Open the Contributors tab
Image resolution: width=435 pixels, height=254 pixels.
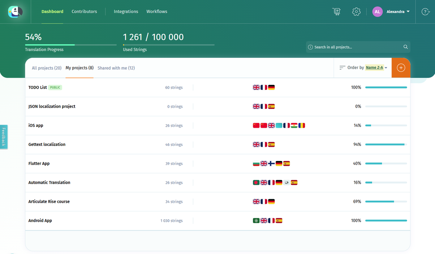tap(84, 12)
